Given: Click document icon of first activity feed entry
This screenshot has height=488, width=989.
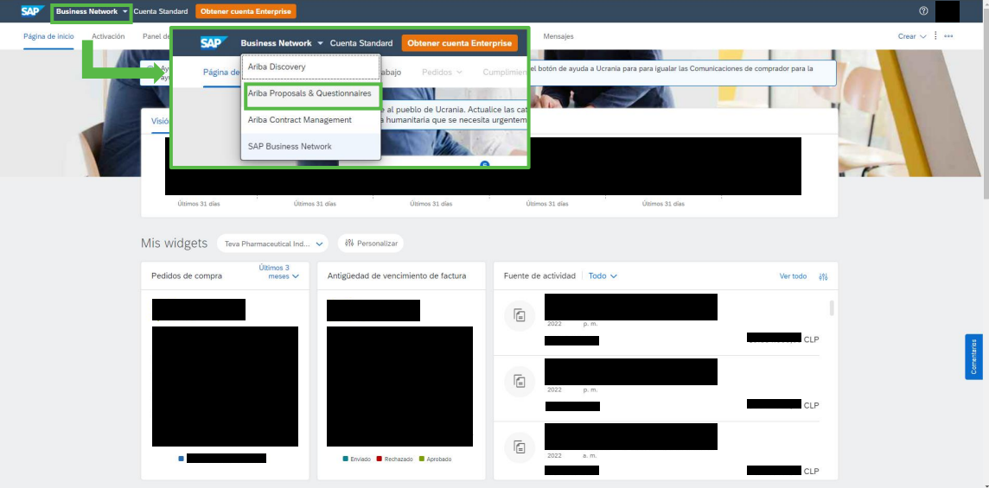Looking at the screenshot, I should tap(520, 316).
